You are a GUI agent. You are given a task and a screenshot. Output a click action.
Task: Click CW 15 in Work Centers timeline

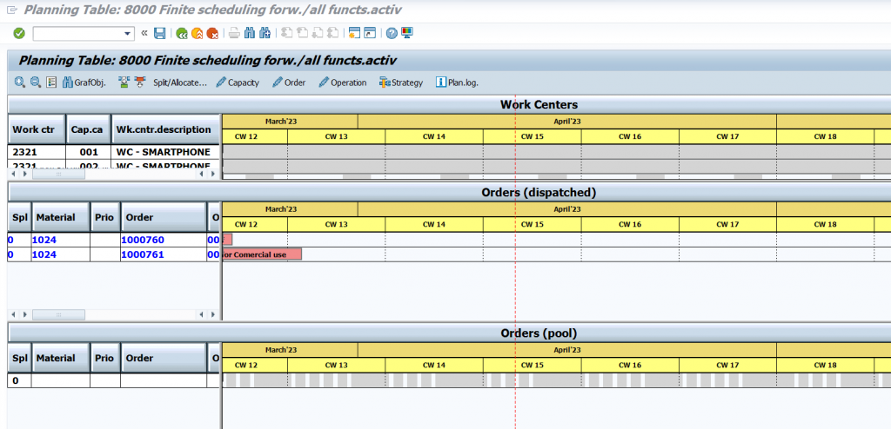coord(533,136)
